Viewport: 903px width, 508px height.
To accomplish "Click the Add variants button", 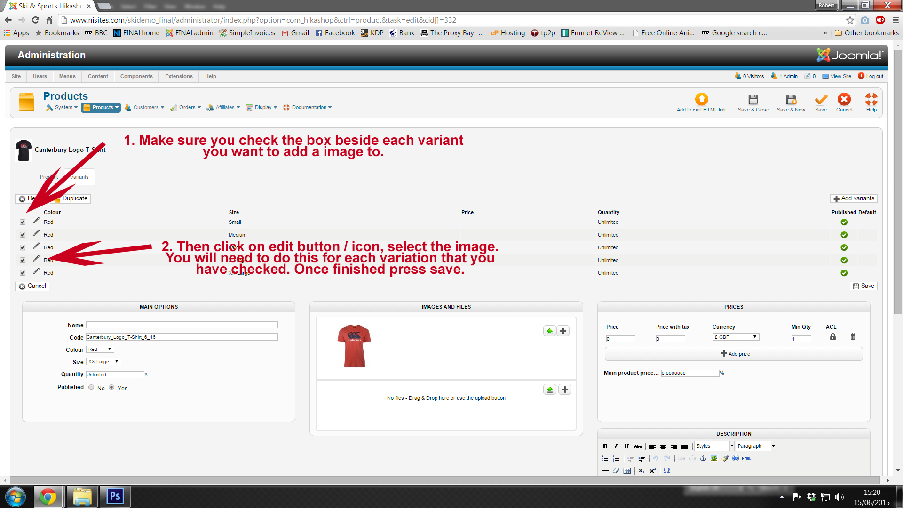I will click(x=854, y=198).
